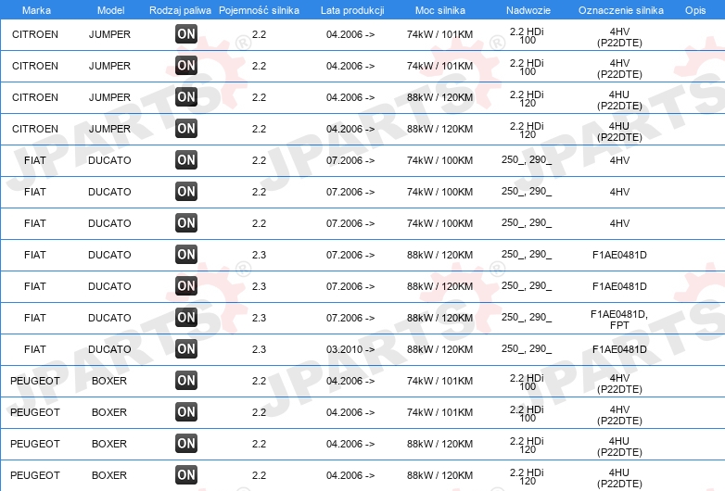Click the Nadwozie column header
Viewport: 725px width, 491px height.
pyautogui.click(x=528, y=10)
